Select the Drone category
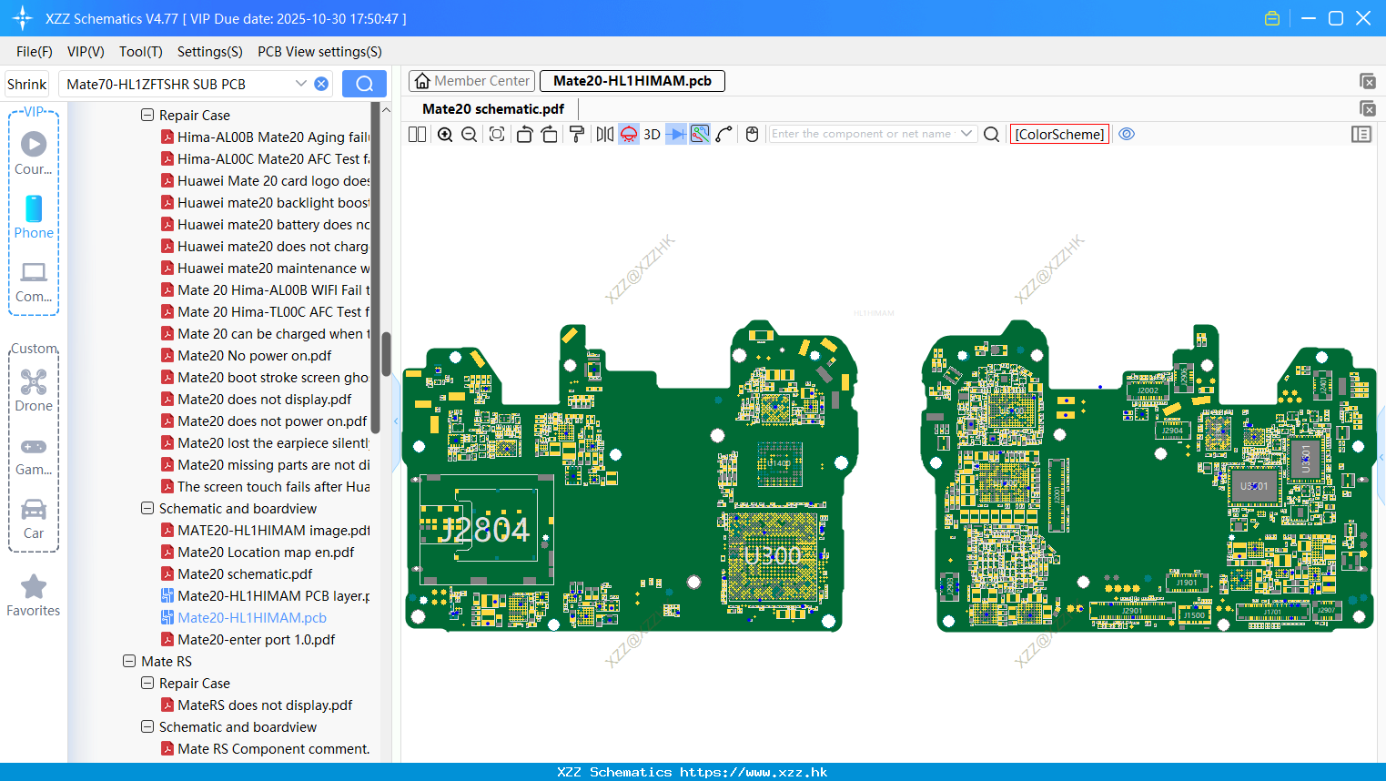 34,390
